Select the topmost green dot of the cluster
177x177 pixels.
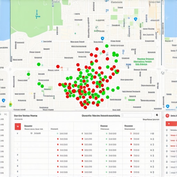click(107, 46)
